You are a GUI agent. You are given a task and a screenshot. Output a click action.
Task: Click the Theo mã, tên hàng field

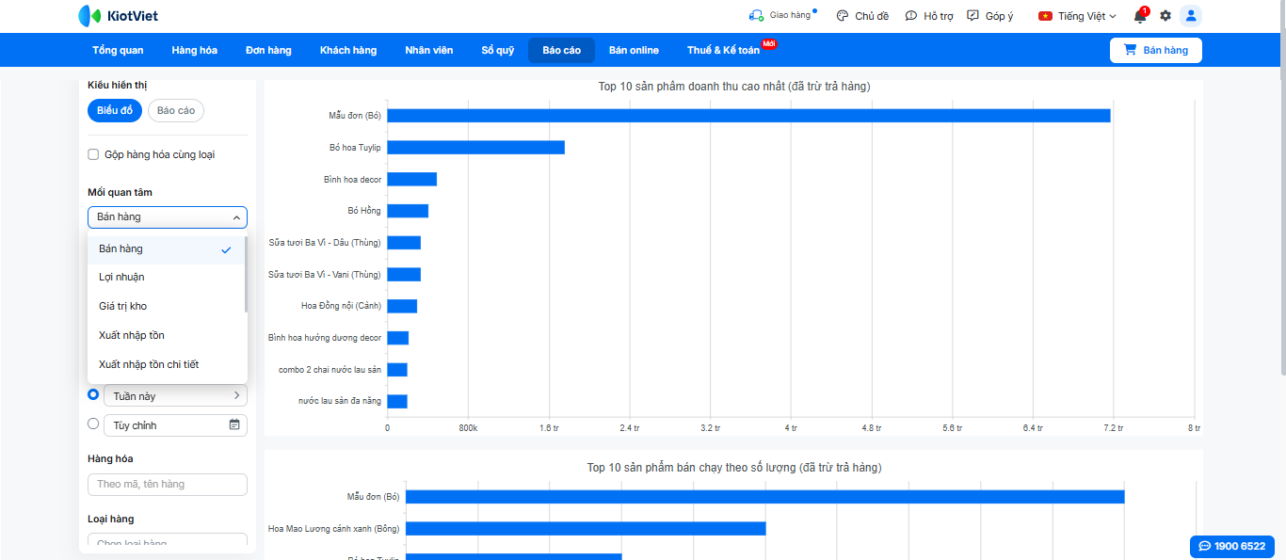point(168,485)
